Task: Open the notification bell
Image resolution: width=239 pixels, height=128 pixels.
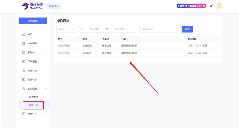Action: pyautogui.click(x=211, y=6)
